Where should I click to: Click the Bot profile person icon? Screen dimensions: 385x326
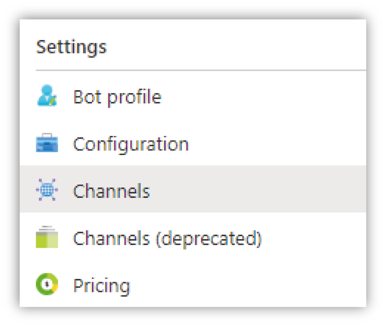47,96
